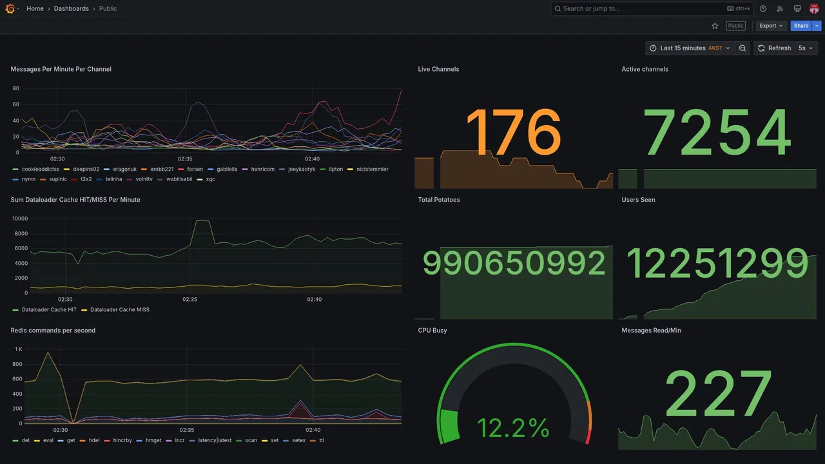Toggle joeykaotyk series in legend
Image resolution: width=825 pixels, height=464 pixels.
pyautogui.click(x=302, y=169)
